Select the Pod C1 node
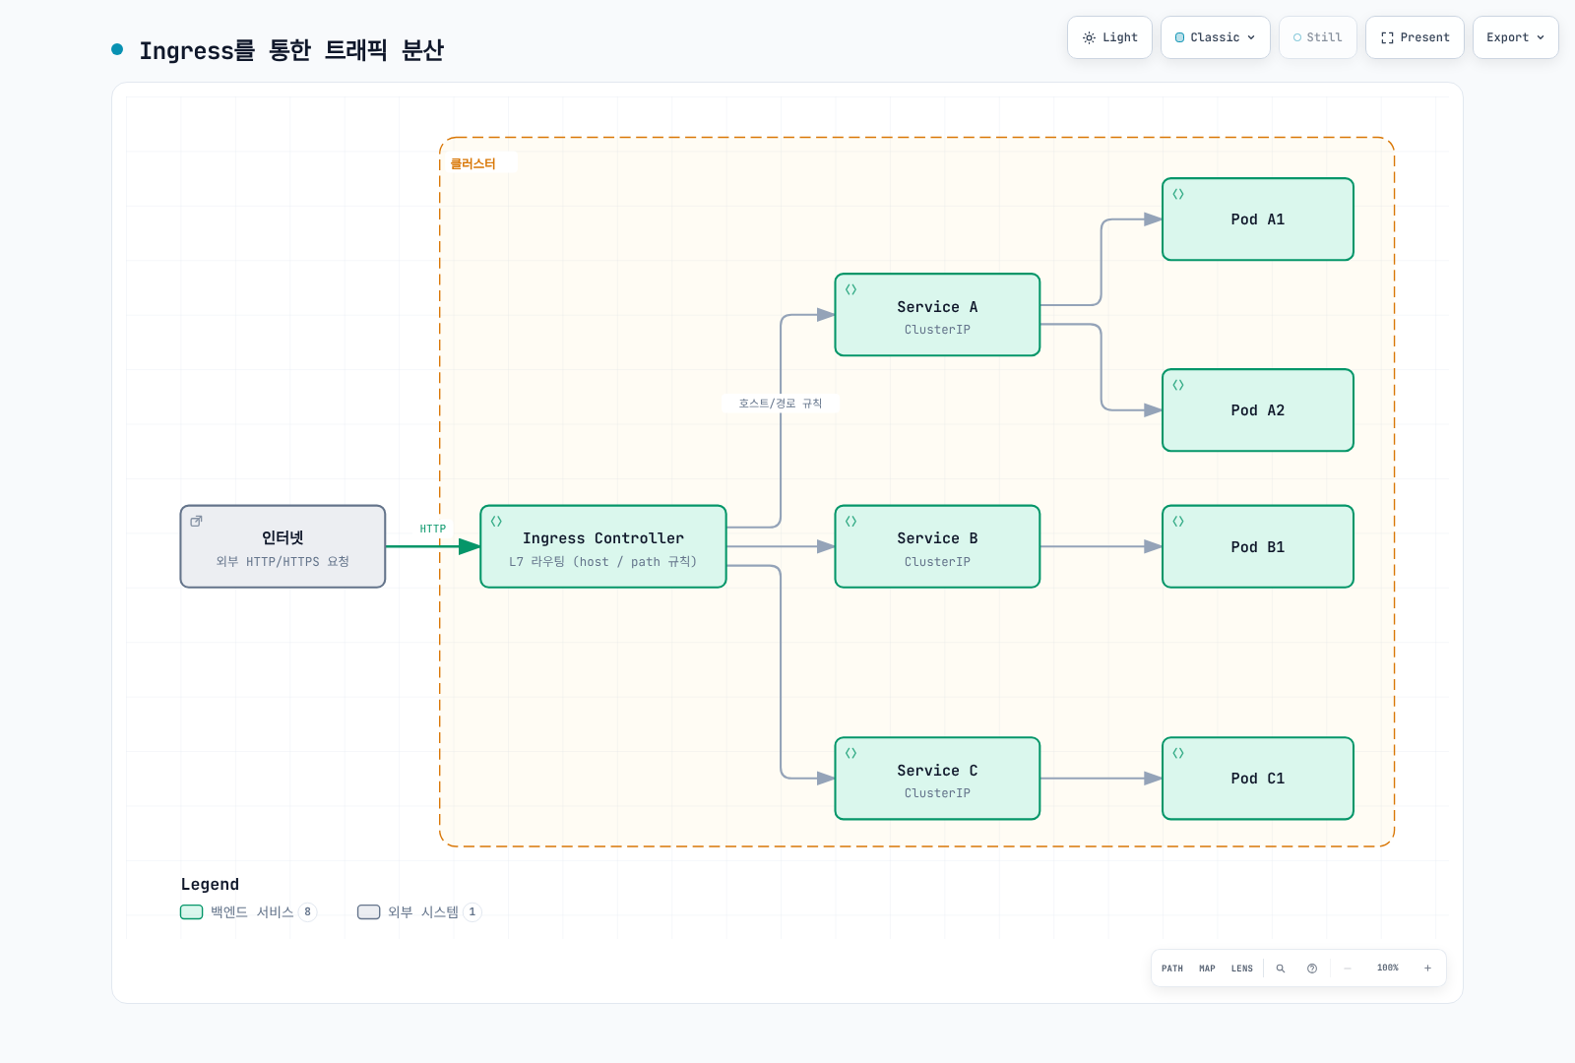Screen dimensions: 1575x1063 pyautogui.click(x=1258, y=779)
